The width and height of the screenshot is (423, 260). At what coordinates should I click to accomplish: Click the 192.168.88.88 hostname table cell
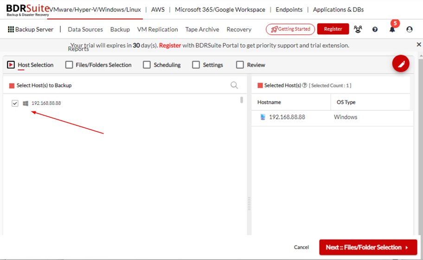(287, 117)
